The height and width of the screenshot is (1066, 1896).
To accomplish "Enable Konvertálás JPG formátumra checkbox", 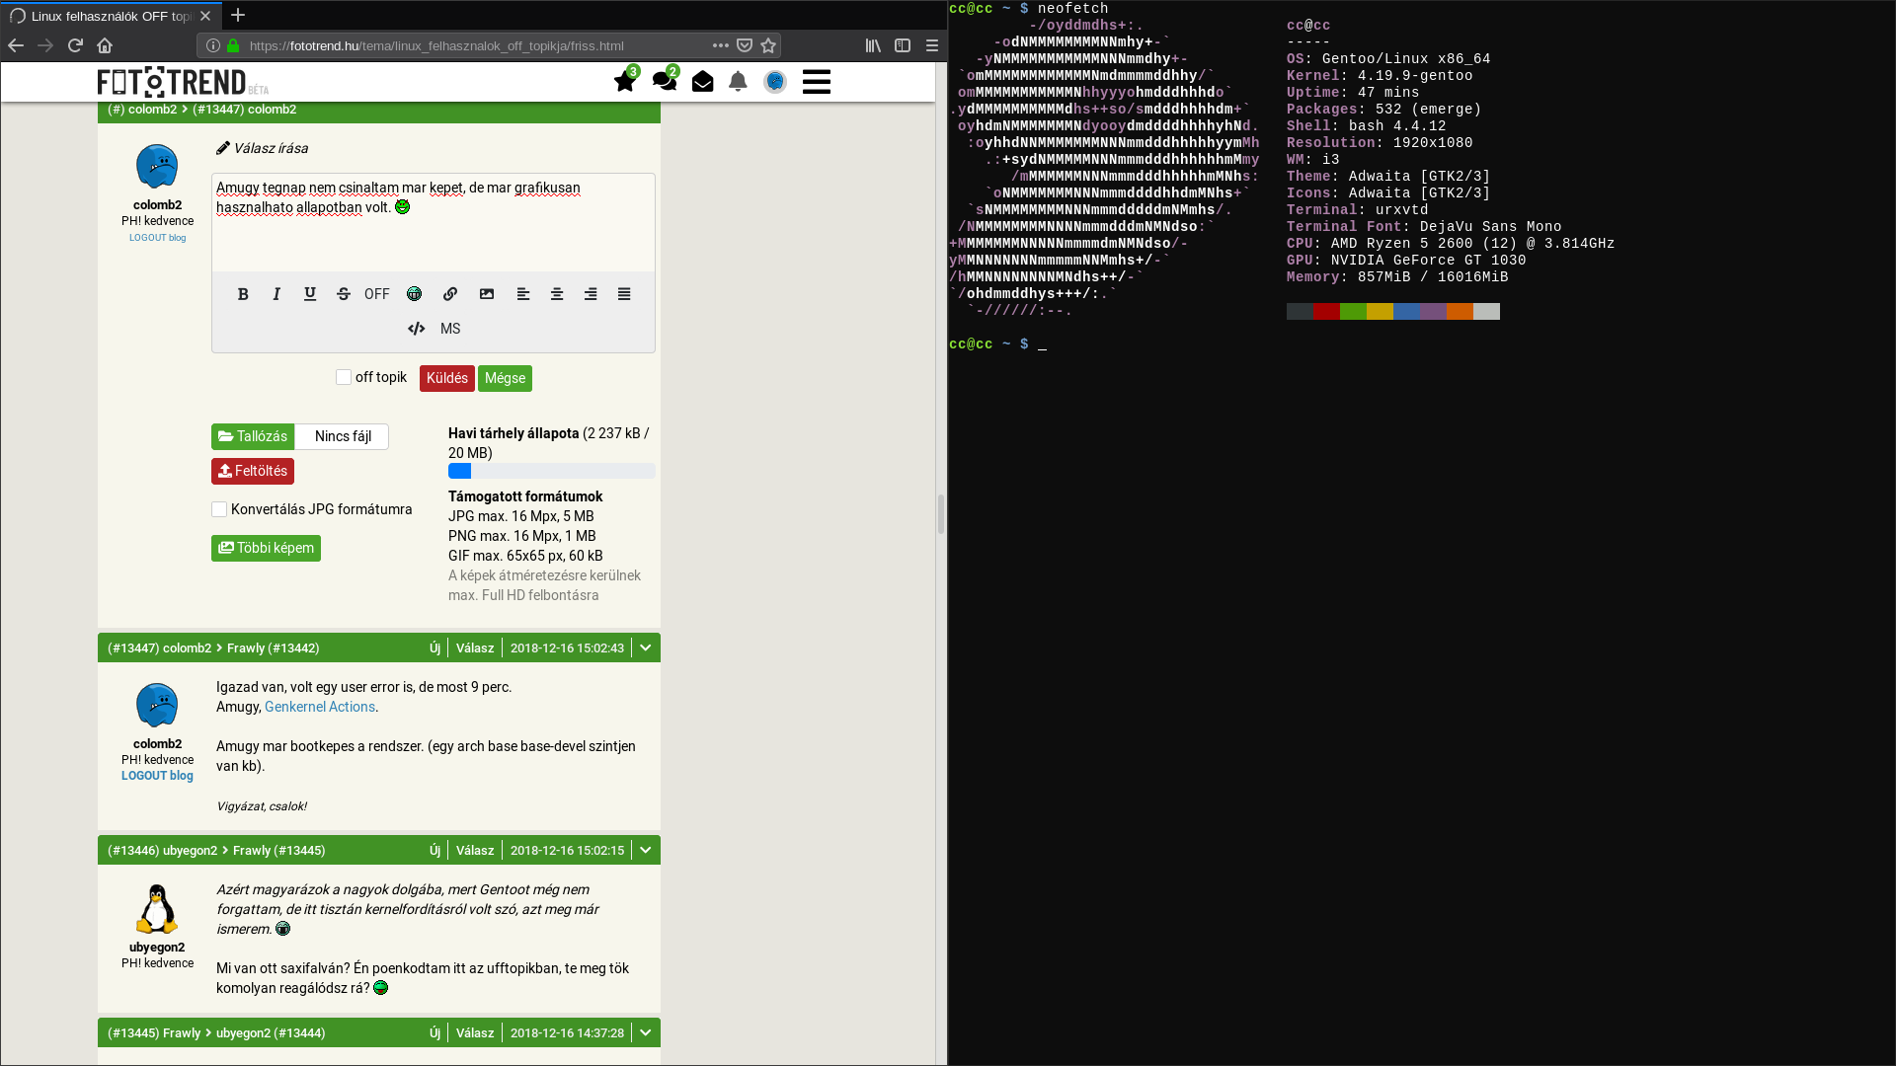I will click(219, 509).
